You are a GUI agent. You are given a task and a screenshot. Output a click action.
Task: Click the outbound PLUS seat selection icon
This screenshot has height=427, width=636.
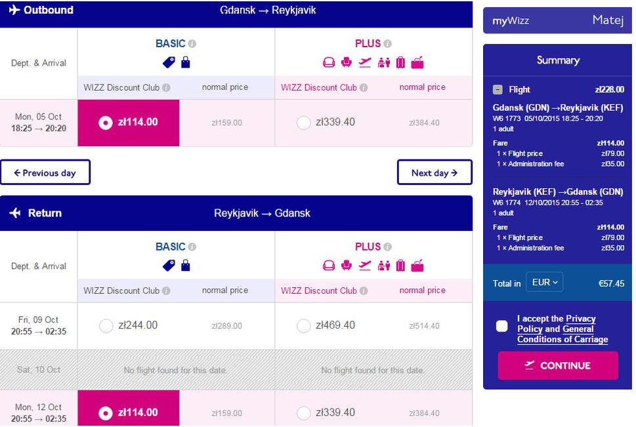pos(347,62)
